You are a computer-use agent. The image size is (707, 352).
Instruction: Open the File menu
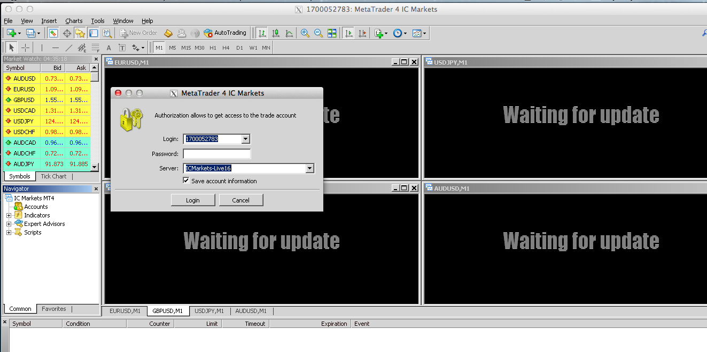tap(8, 21)
